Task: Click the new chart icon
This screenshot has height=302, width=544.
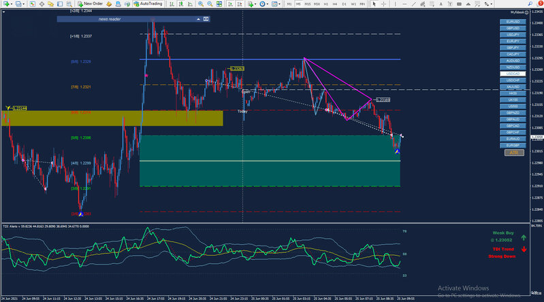Action: [x=6, y=4]
